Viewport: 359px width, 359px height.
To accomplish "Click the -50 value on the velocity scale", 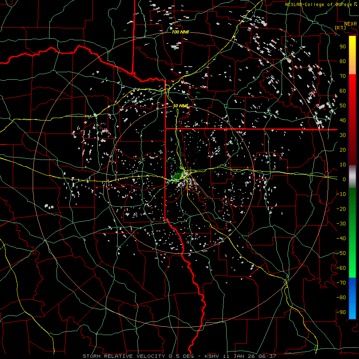I will coord(341,253).
